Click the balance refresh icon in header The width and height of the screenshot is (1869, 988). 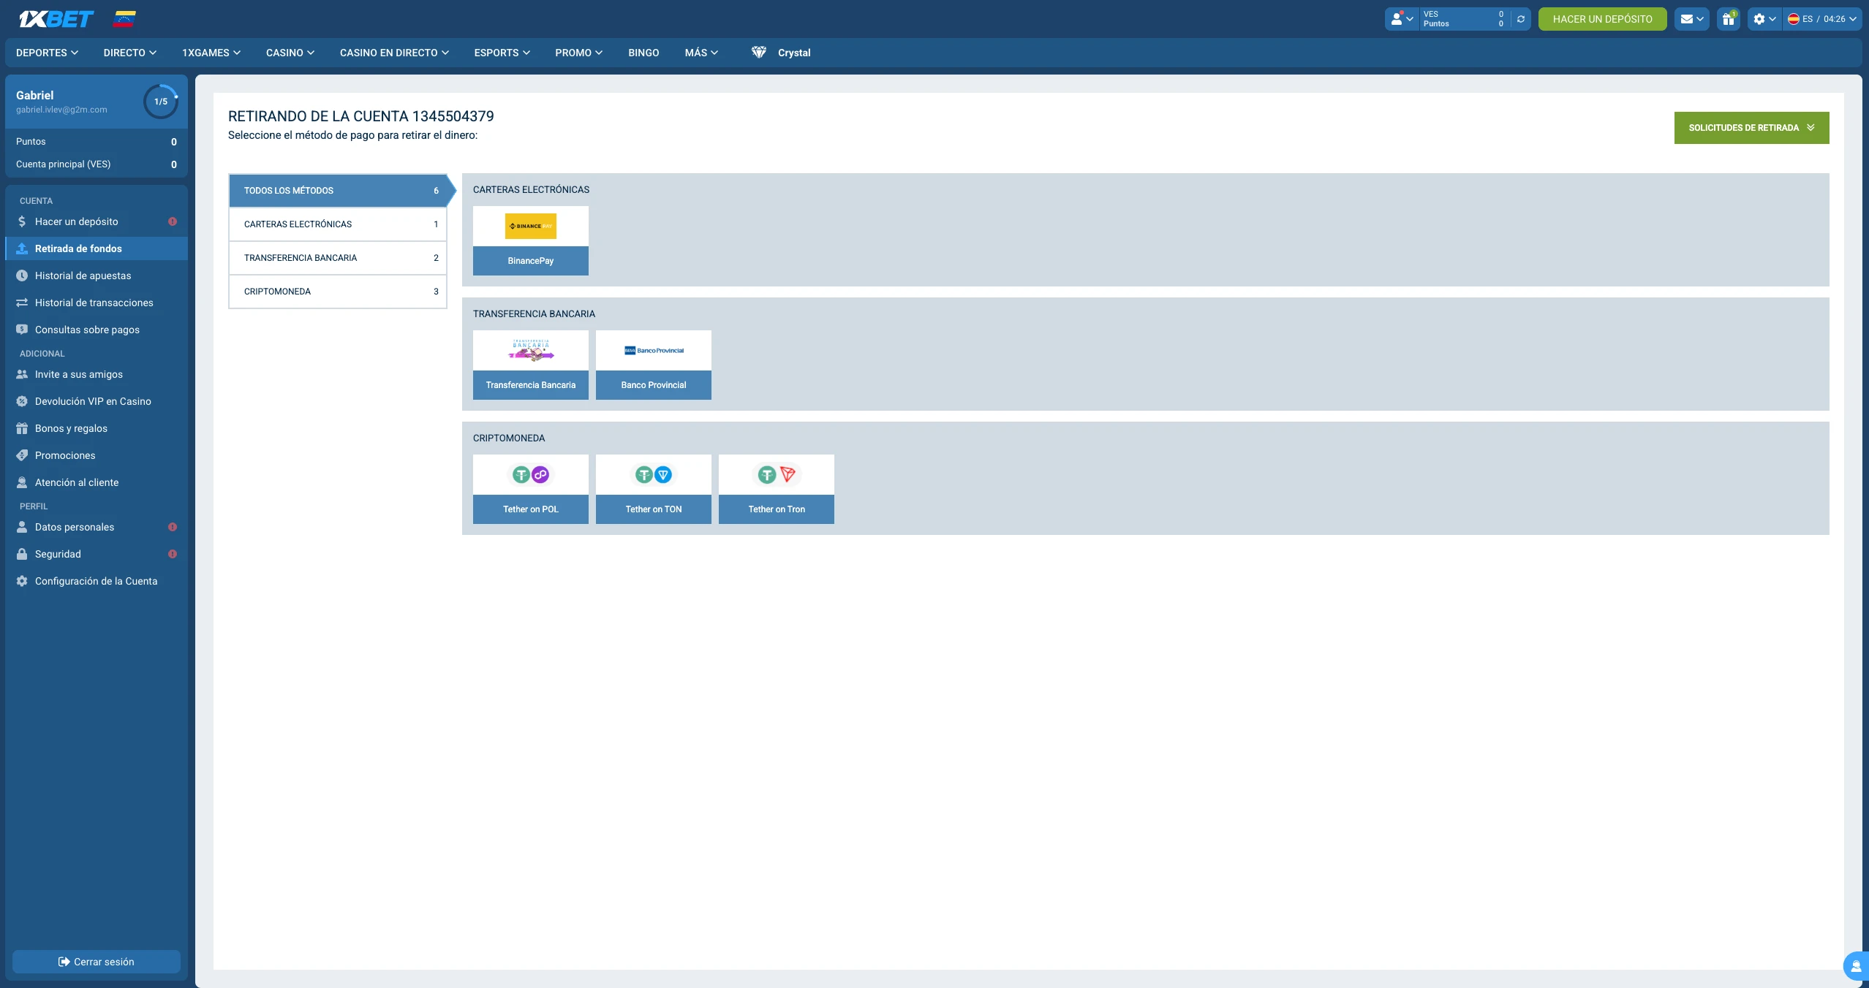[1521, 19]
